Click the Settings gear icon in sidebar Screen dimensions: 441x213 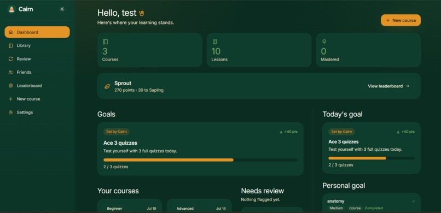click(x=11, y=113)
